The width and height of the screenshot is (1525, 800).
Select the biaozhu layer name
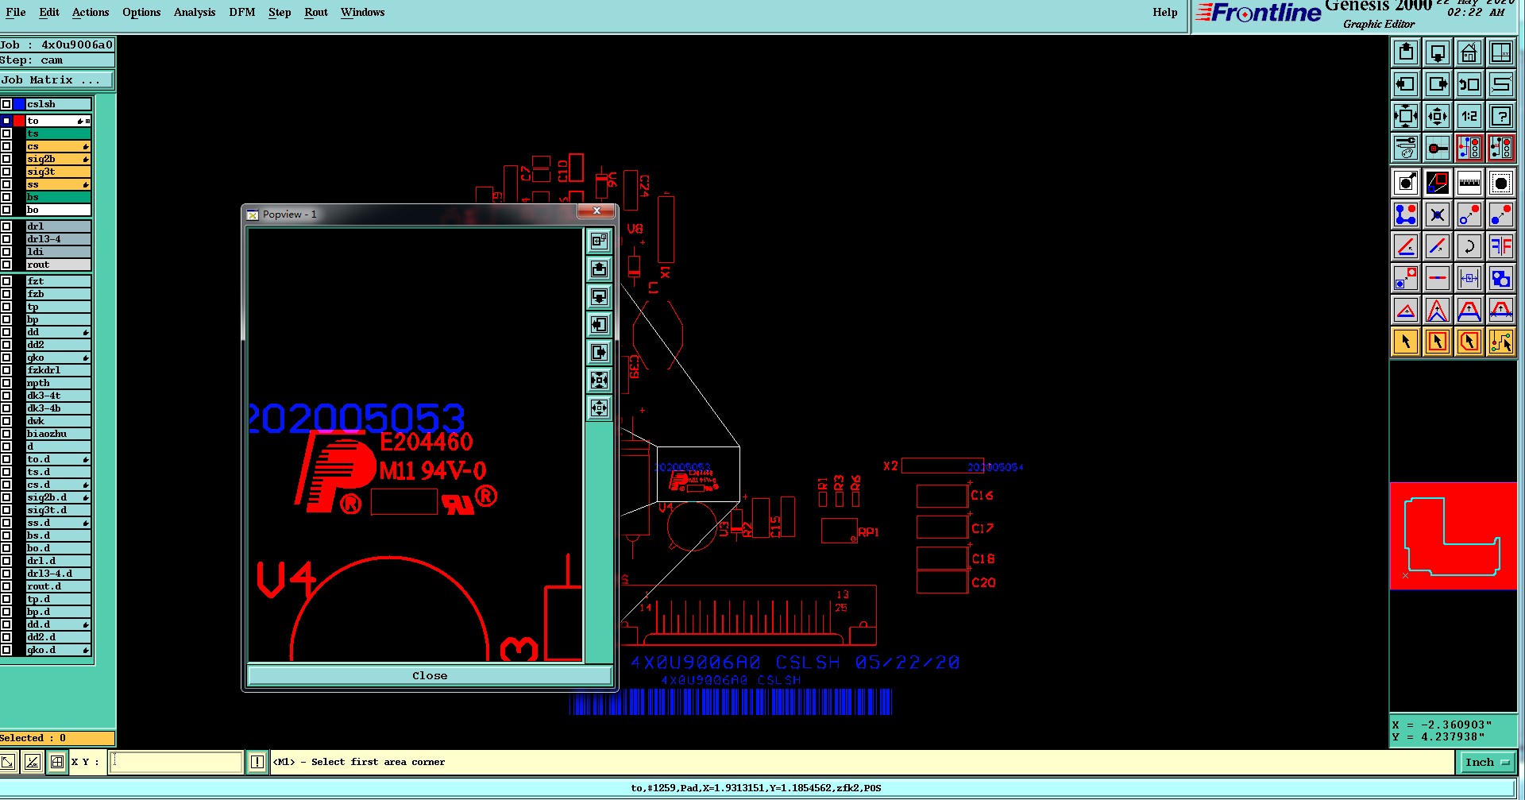click(x=59, y=434)
